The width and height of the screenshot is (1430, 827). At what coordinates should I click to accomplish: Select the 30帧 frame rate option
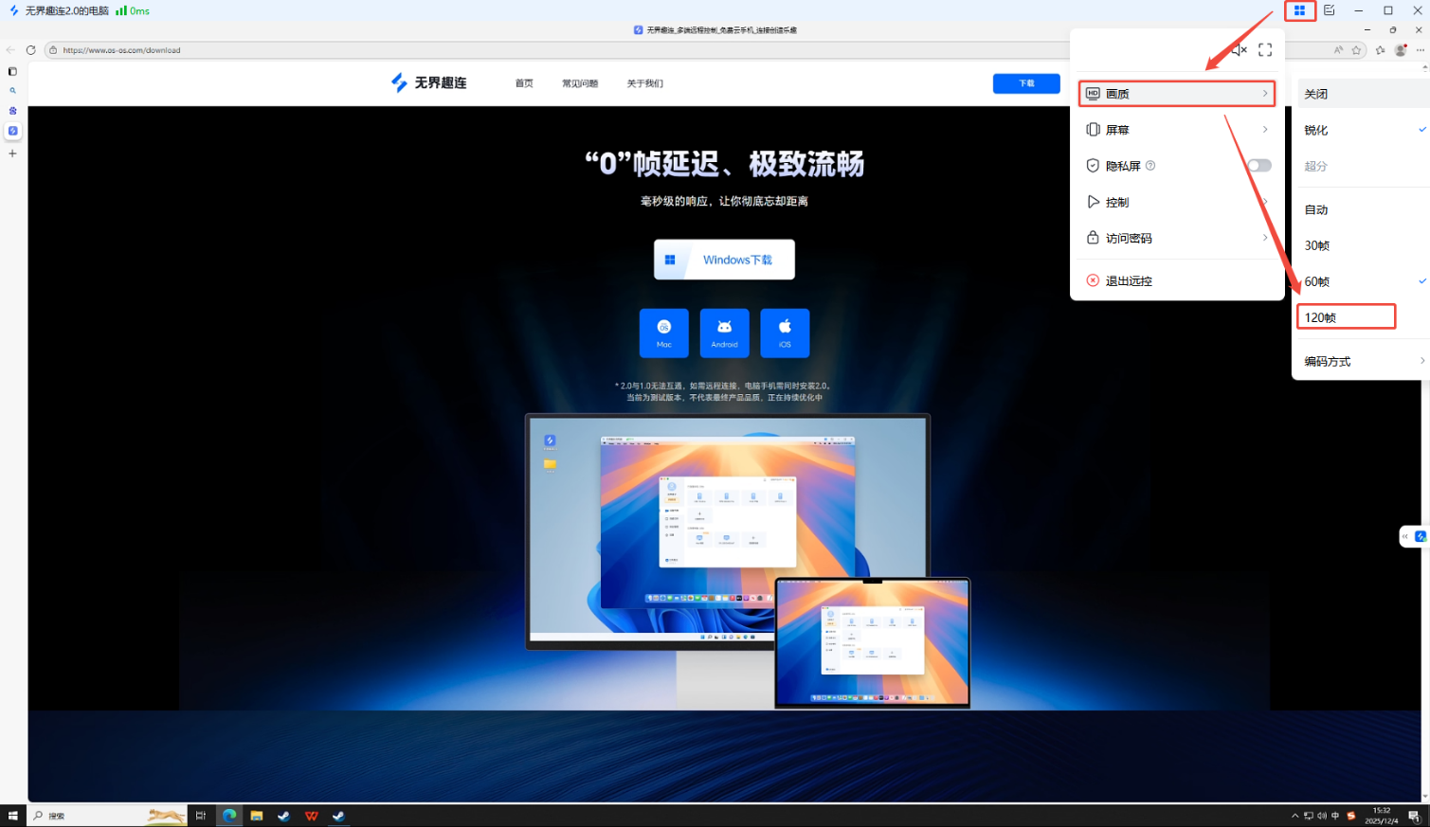click(x=1317, y=245)
